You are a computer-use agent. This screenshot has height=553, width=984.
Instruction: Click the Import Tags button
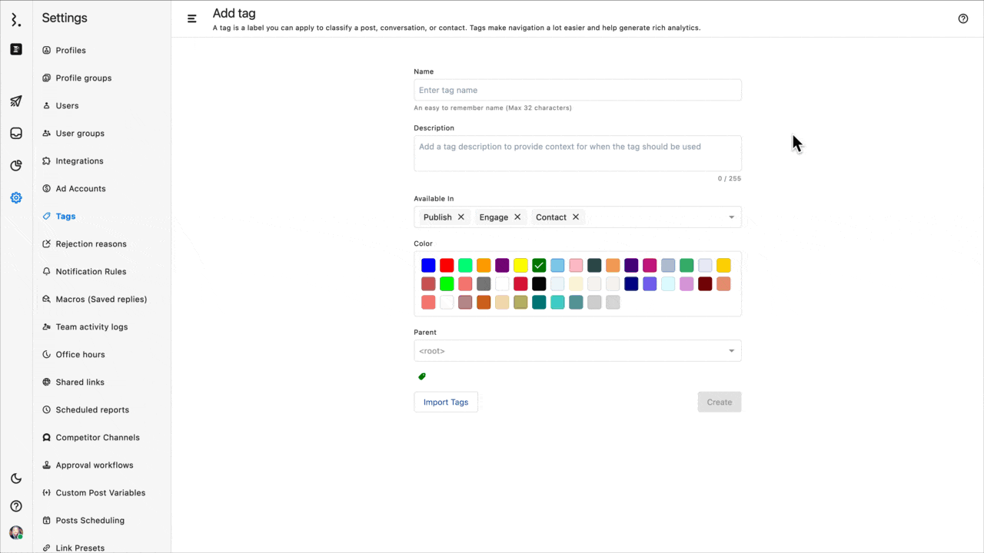point(446,402)
